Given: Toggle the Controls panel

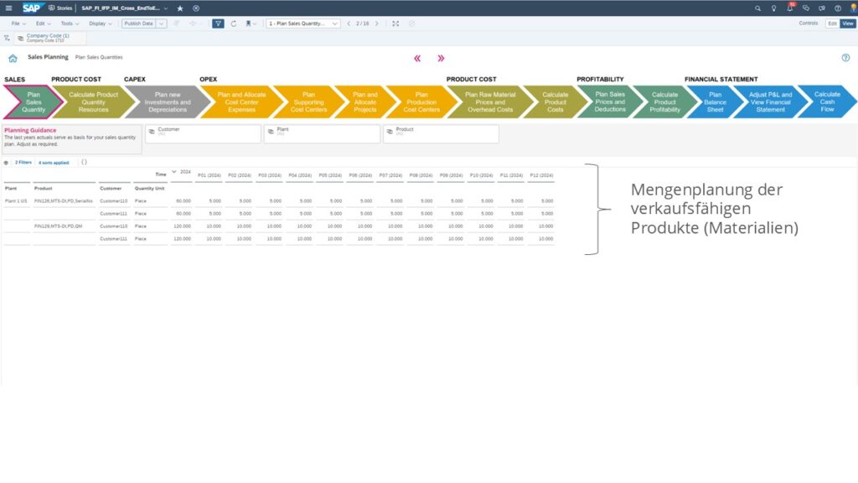Looking at the screenshot, I should click(808, 23).
